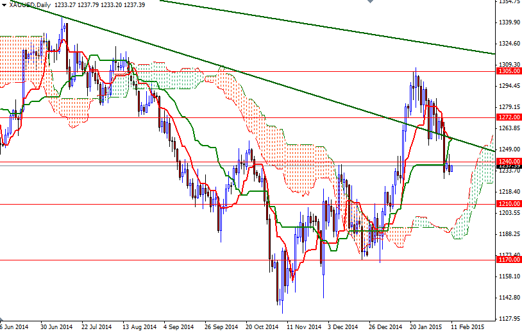Select the 3 Dec 2014 date on time axis
This screenshot has height=331, width=522.
(x=343, y=326)
